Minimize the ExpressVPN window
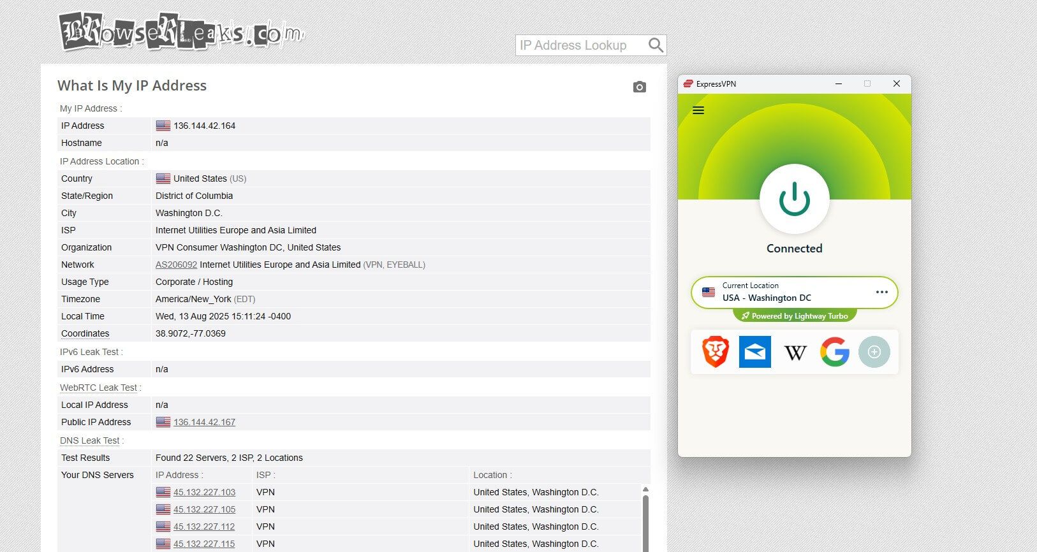Screen dimensions: 1037x552 [x=839, y=84]
